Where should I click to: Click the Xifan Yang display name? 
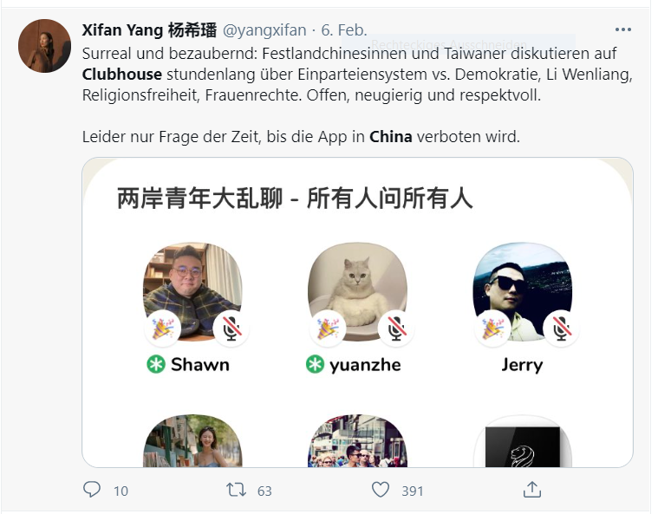coord(149,30)
